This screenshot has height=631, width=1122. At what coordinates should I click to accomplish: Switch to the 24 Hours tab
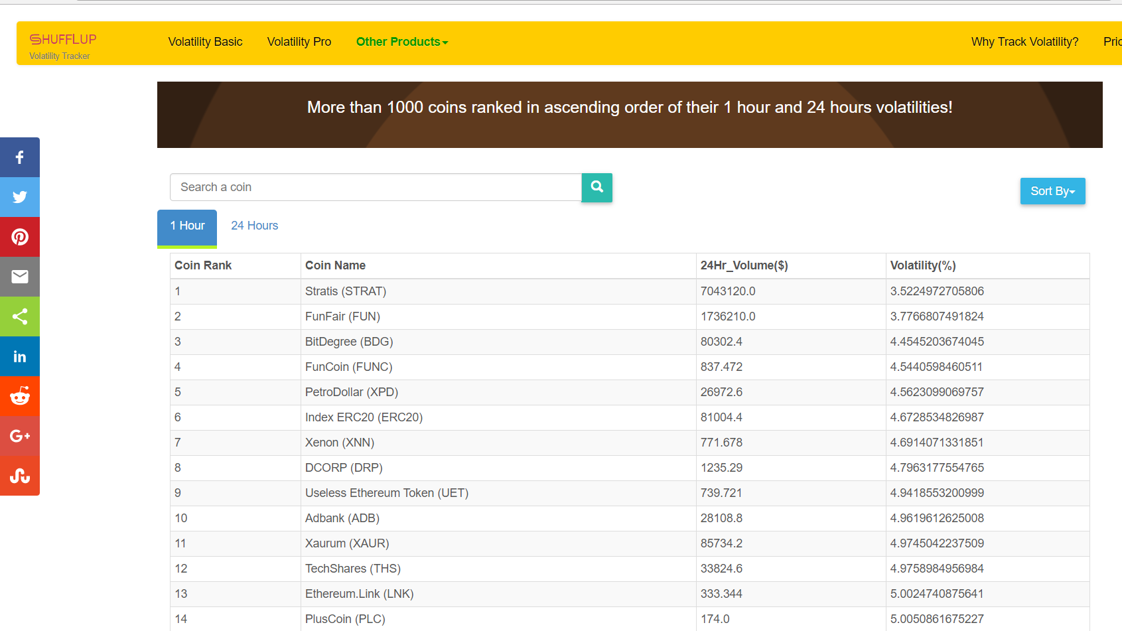[x=255, y=226]
